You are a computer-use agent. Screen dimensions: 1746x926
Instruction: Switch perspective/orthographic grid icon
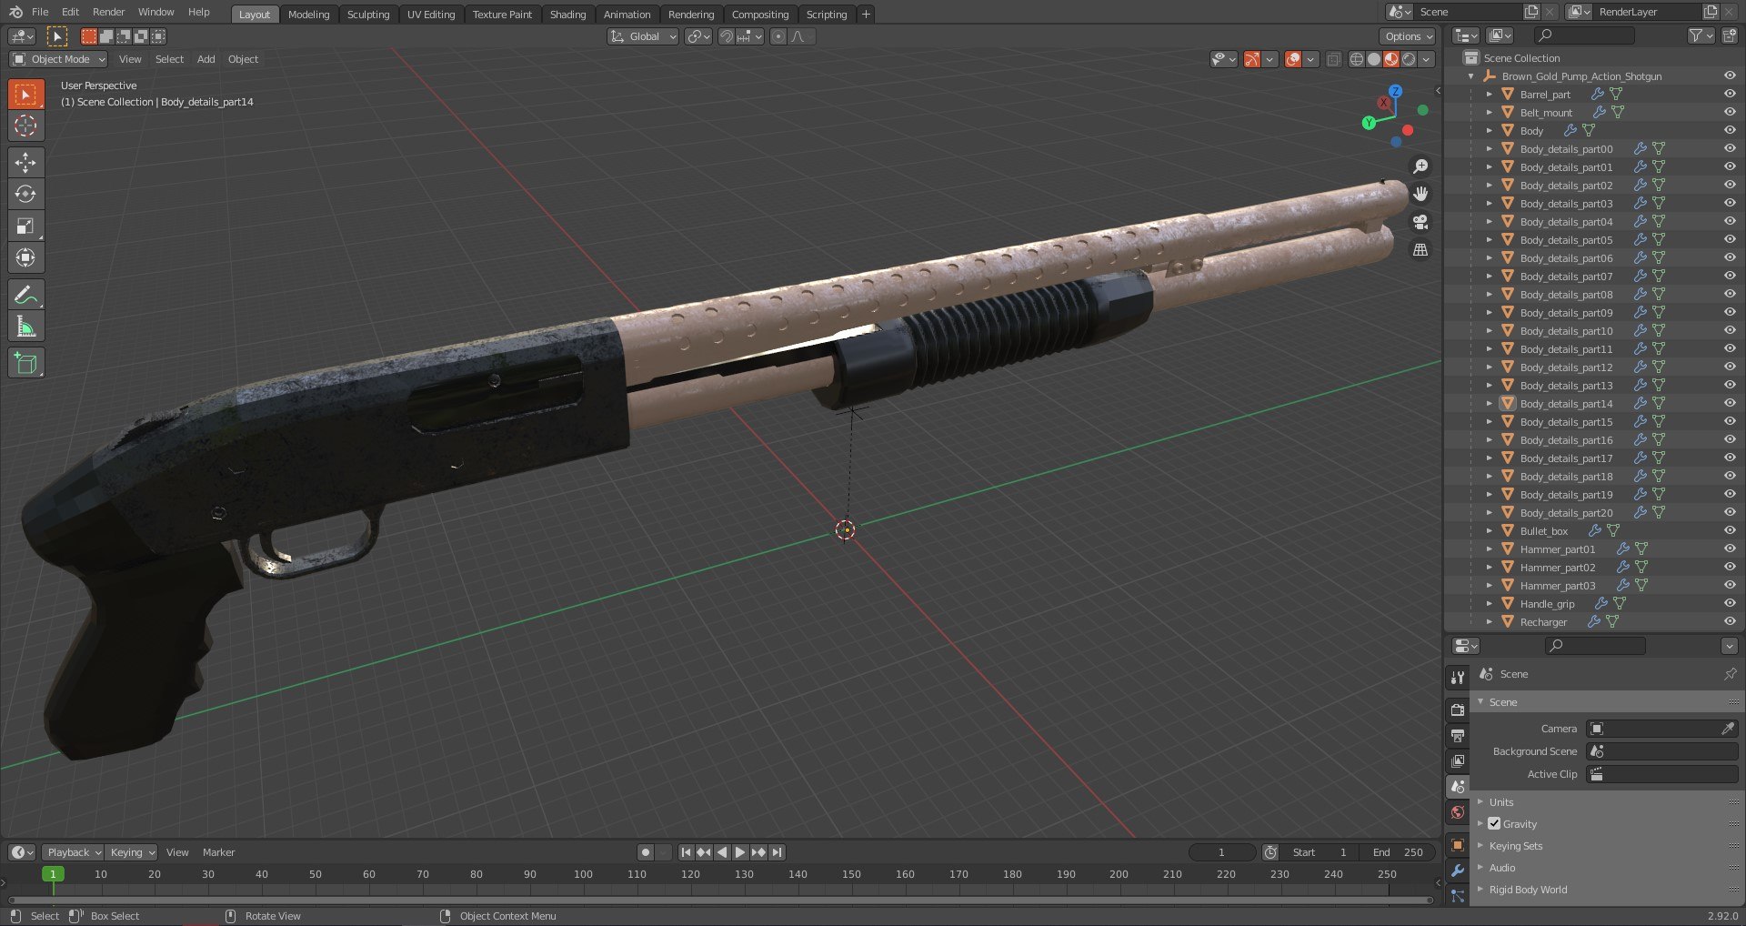tap(1420, 249)
